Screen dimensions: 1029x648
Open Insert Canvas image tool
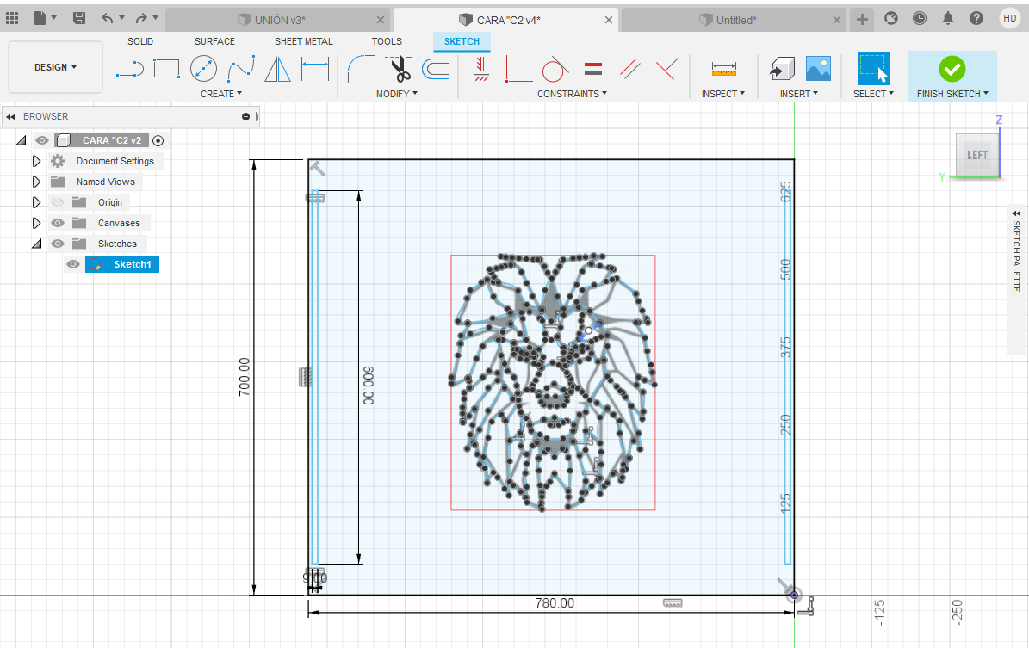click(x=817, y=68)
